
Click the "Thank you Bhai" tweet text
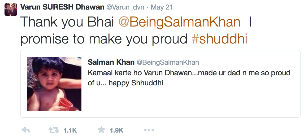pos(67,22)
